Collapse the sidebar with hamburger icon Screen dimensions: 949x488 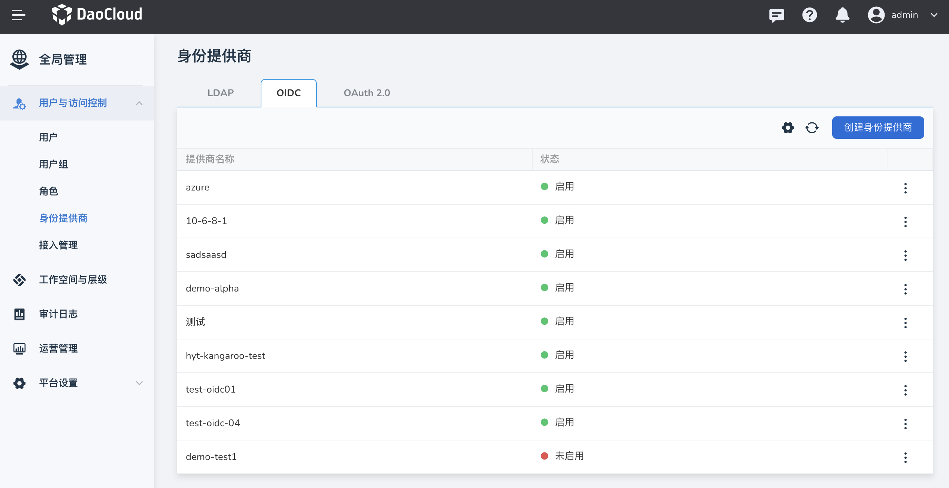click(18, 15)
